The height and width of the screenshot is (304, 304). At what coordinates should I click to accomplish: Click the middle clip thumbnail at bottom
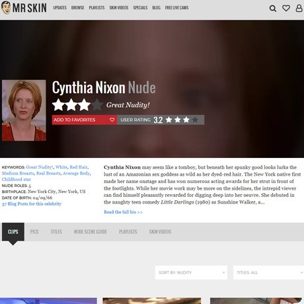click(152, 301)
